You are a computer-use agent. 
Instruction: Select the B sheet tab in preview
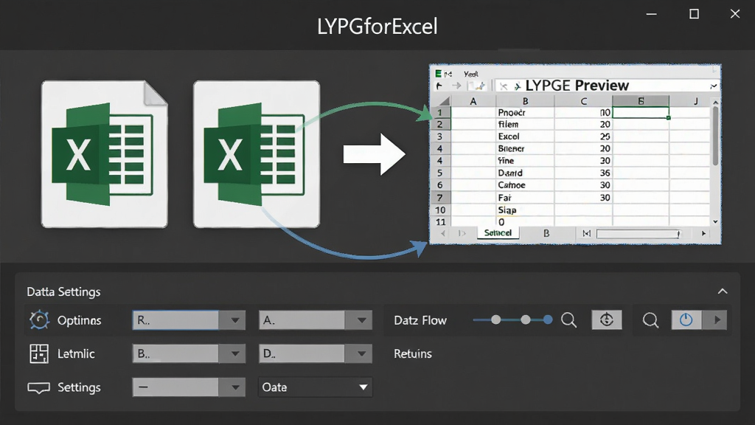[x=546, y=233]
